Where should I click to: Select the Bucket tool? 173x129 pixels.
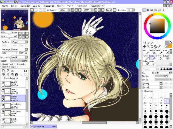click(x=146, y=63)
